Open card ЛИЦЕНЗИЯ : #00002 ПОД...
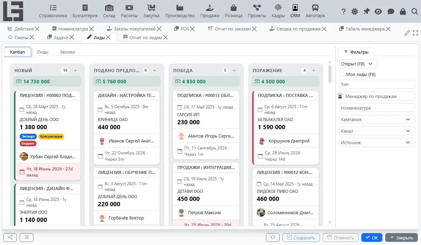Screen dimensions: 421x245 click(x=47, y=95)
